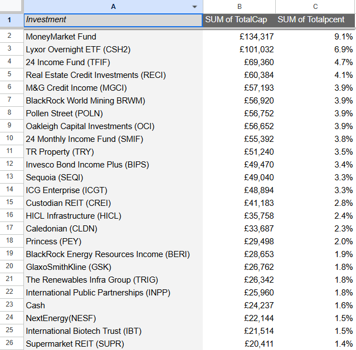The width and height of the screenshot is (356, 350).
Task: Select Invesco Bond Income Plus (BIPS) cell
Action: [x=113, y=165]
